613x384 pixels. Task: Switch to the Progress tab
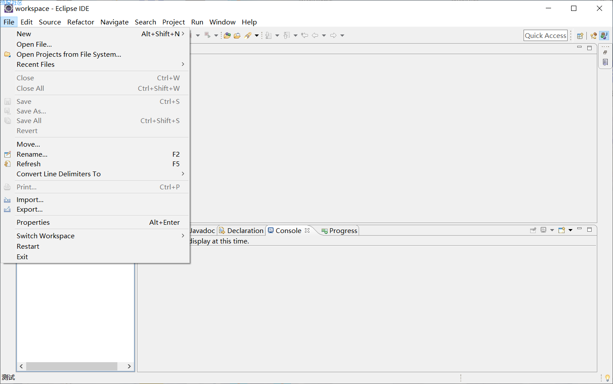point(339,230)
